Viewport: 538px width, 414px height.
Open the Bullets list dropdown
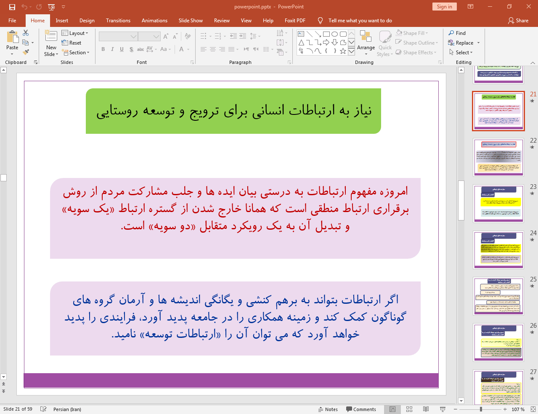coord(211,36)
